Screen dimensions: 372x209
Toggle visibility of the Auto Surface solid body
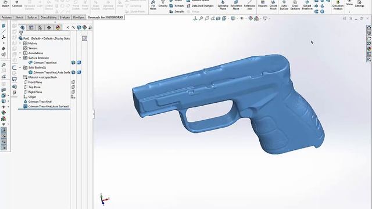click(x=73, y=72)
